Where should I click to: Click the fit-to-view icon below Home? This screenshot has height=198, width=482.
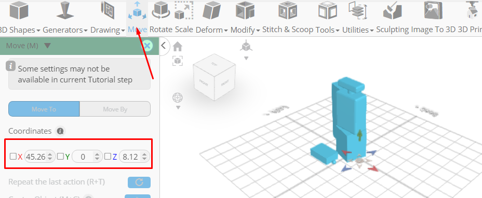tap(177, 61)
